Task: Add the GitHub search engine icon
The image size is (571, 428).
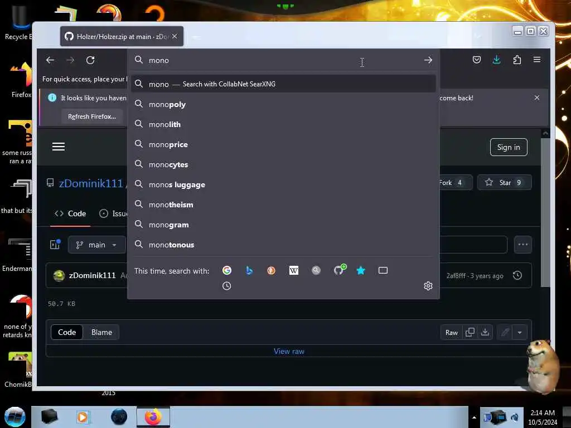Action: click(x=339, y=270)
